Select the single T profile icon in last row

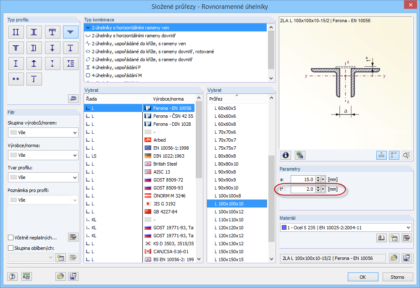pyautogui.click(x=34, y=79)
